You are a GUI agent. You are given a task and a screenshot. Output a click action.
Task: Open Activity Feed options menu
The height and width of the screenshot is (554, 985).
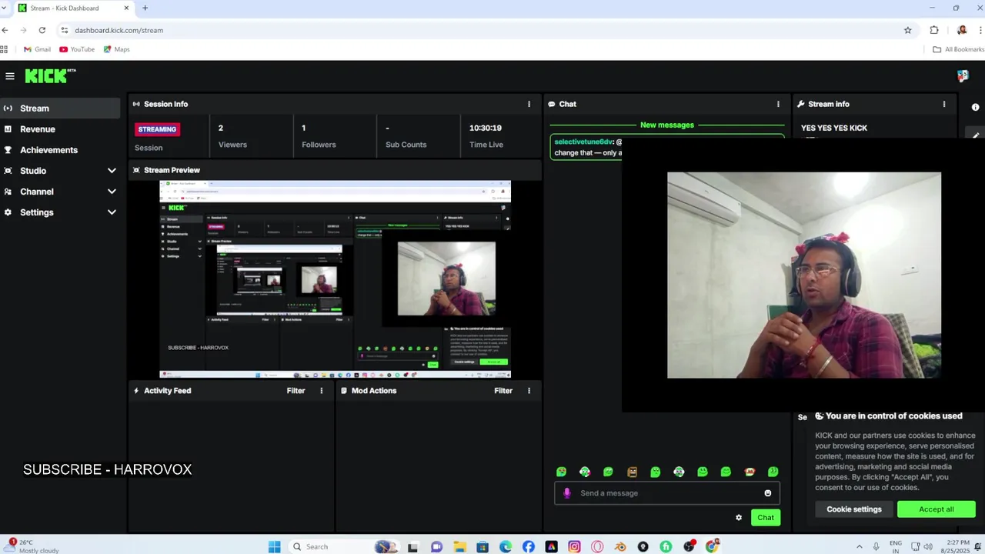pyautogui.click(x=322, y=391)
